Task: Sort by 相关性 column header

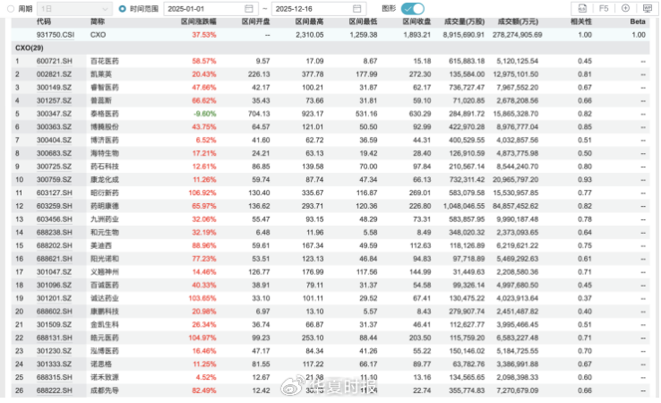Action: pos(581,21)
